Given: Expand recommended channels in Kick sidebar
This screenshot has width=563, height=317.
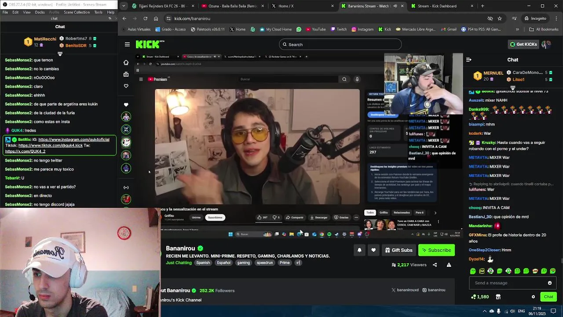Looking at the screenshot, I should pos(126,188).
